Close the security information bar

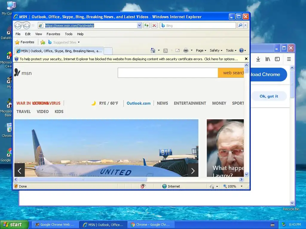246,59
